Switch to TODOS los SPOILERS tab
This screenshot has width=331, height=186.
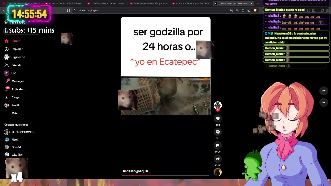(x=21, y=3)
